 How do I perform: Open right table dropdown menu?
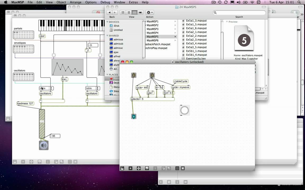[93, 88]
